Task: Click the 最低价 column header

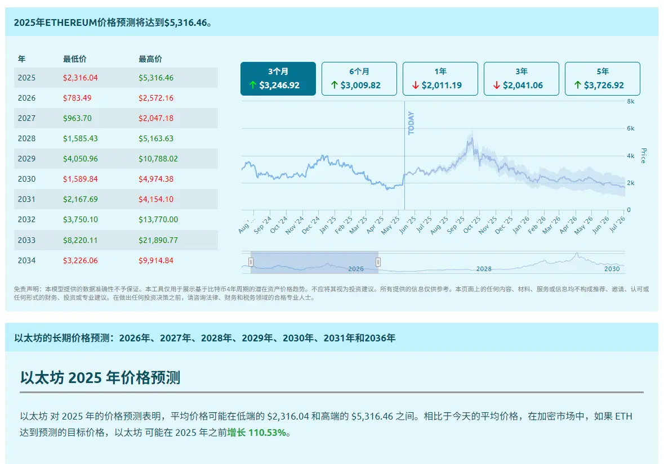Action: 74,59
